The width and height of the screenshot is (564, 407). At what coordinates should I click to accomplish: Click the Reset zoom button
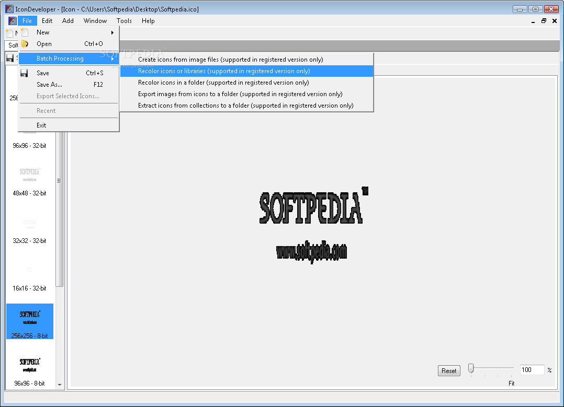(x=449, y=371)
